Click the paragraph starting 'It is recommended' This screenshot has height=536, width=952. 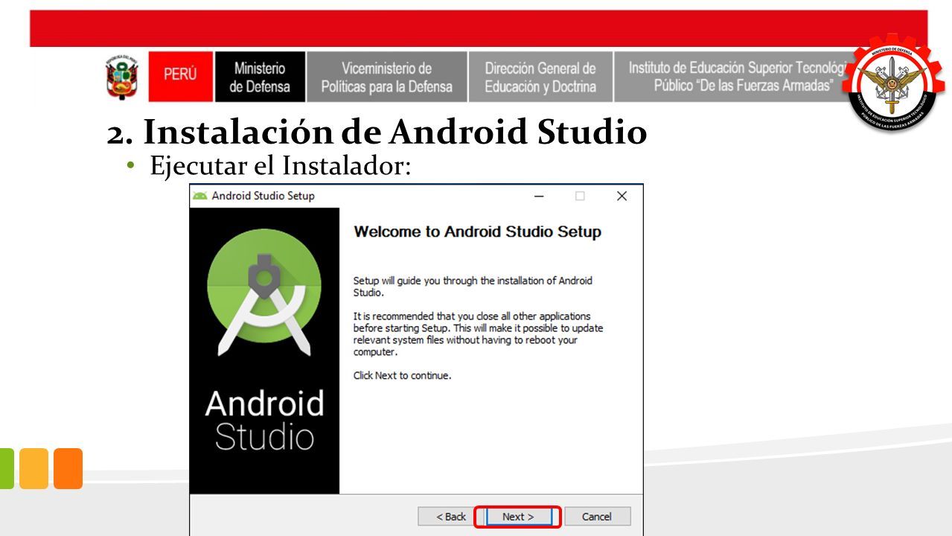click(x=478, y=334)
